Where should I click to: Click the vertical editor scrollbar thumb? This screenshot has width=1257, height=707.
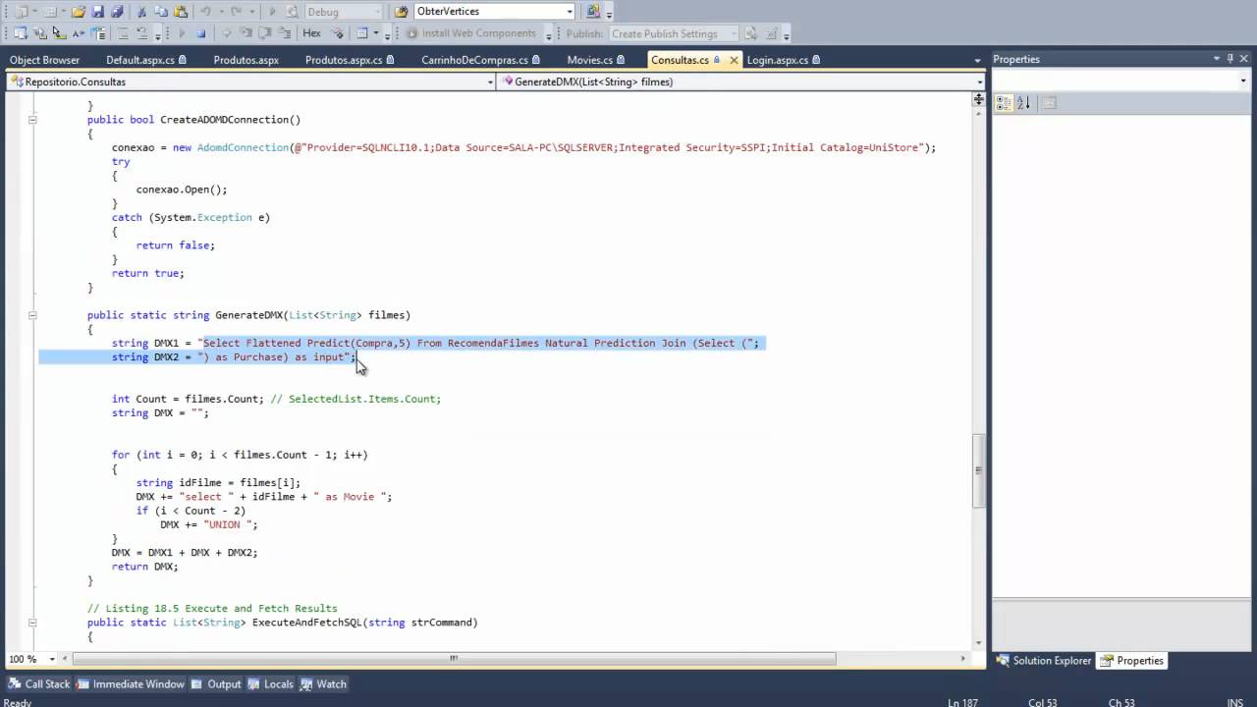(x=978, y=471)
